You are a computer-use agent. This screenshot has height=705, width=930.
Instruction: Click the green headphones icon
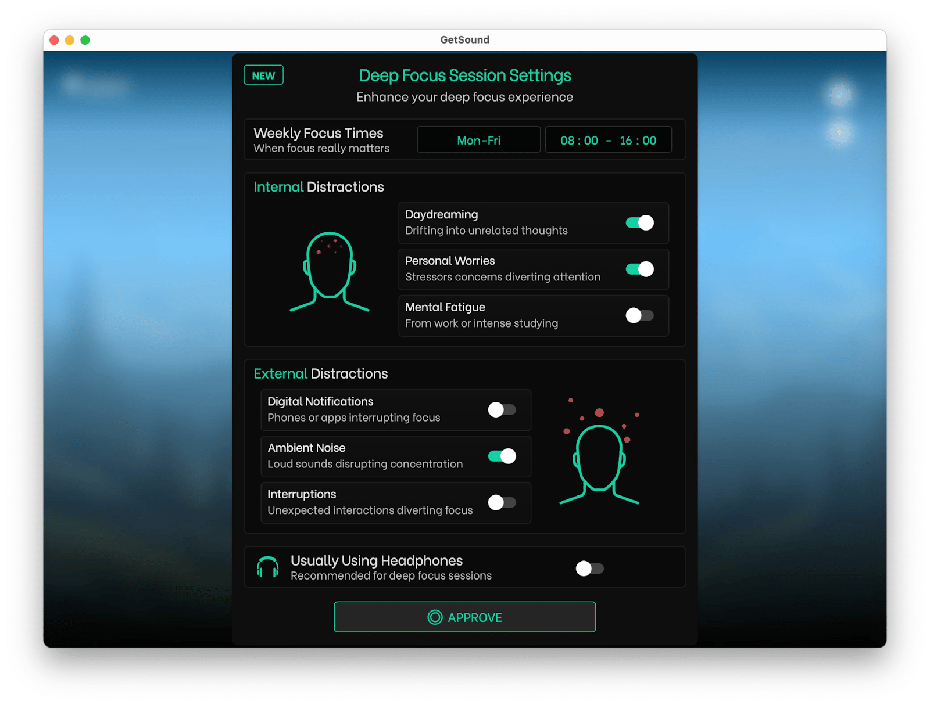point(267,567)
